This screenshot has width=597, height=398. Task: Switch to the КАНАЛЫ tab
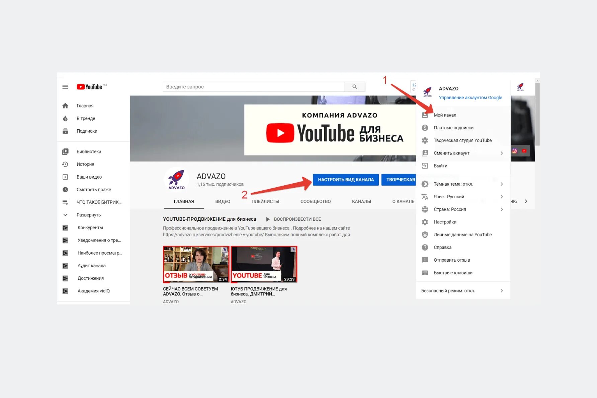coord(361,202)
